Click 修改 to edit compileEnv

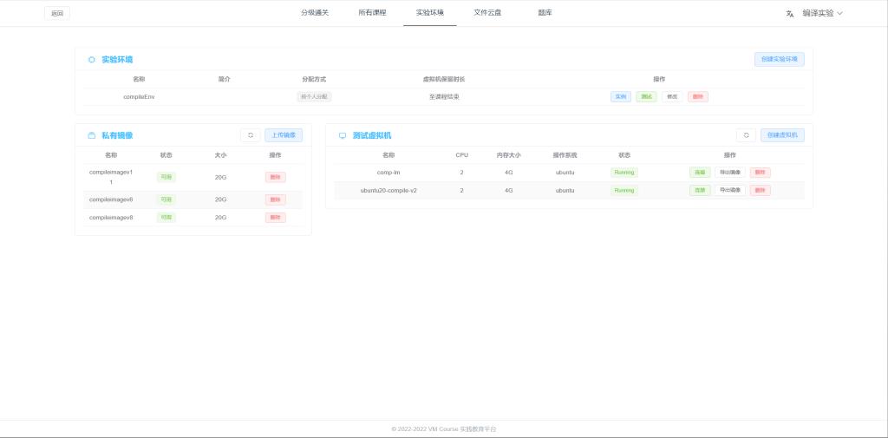point(672,96)
